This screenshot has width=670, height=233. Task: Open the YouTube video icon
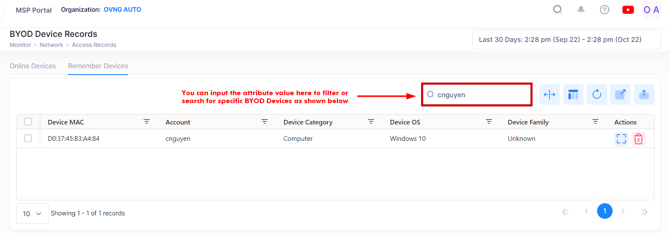coord(628,10)
